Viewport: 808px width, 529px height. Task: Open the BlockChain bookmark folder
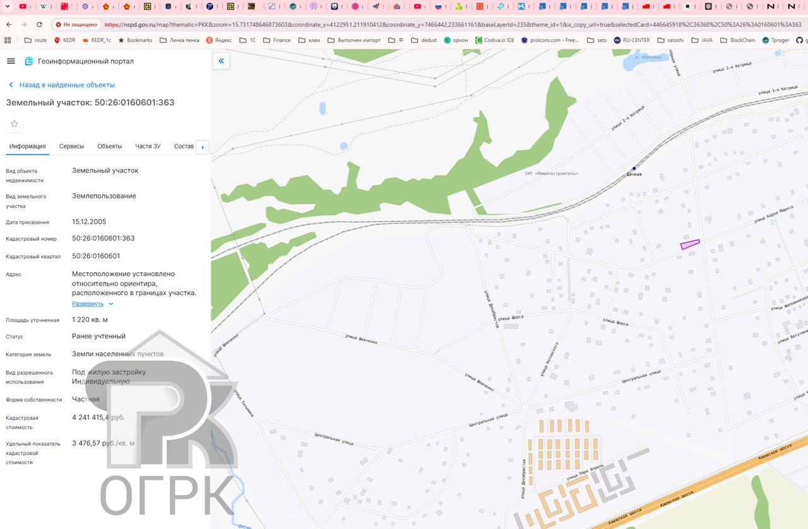(737, 40)
